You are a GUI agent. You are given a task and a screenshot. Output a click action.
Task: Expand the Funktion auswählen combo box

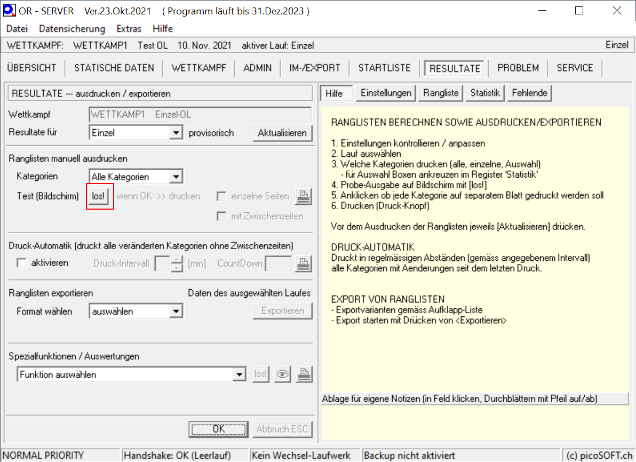[240, 375]
